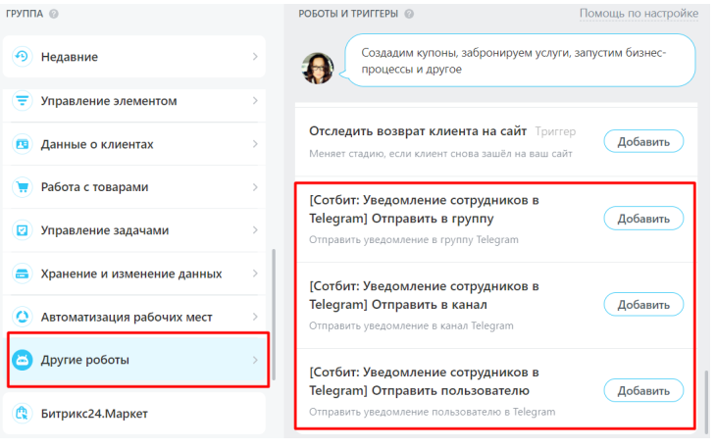Add the Отправить в канал Telegram robot
Image resolution: width=716 pixels, height=448 pixels.
click(643, 305)
